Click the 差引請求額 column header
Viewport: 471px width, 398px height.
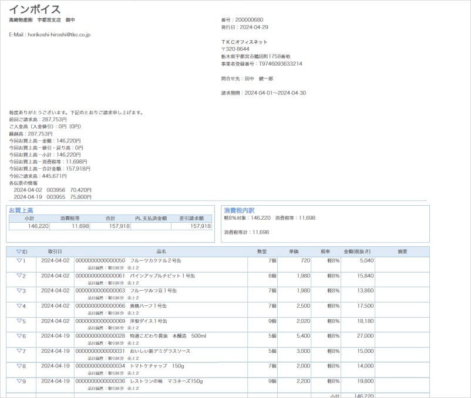(x=191, y=219)
